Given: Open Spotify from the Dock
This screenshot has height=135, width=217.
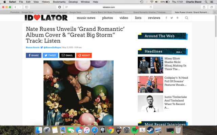Looking at the screenshot, I should [134, 130].
